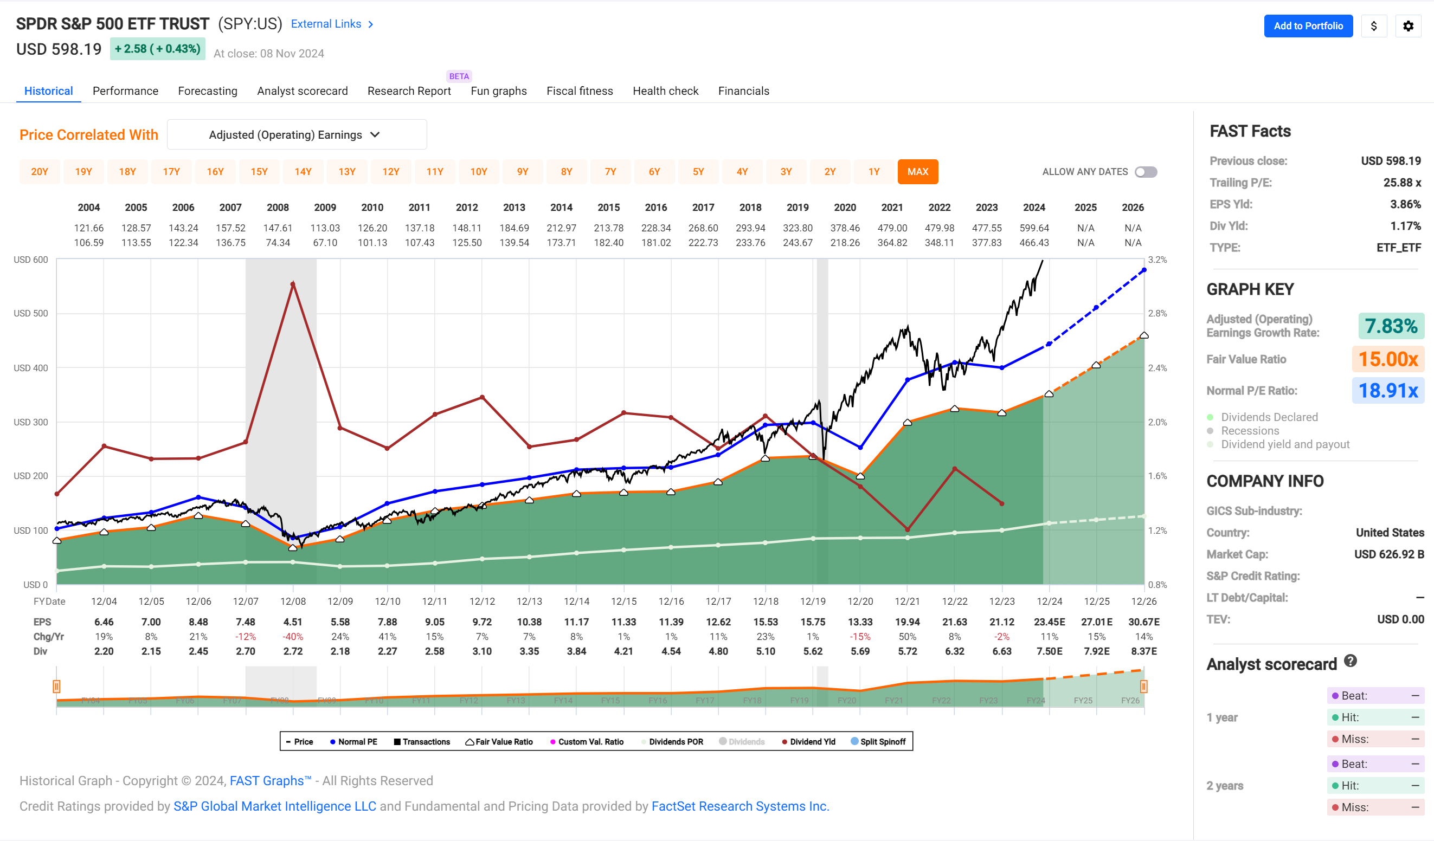The image size is (1434, 841).
Task: Select the 7Y time range
Action: tap(610, 172)
